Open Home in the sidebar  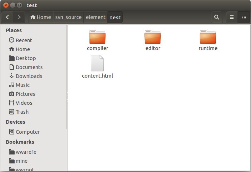(x=35, y=49)
